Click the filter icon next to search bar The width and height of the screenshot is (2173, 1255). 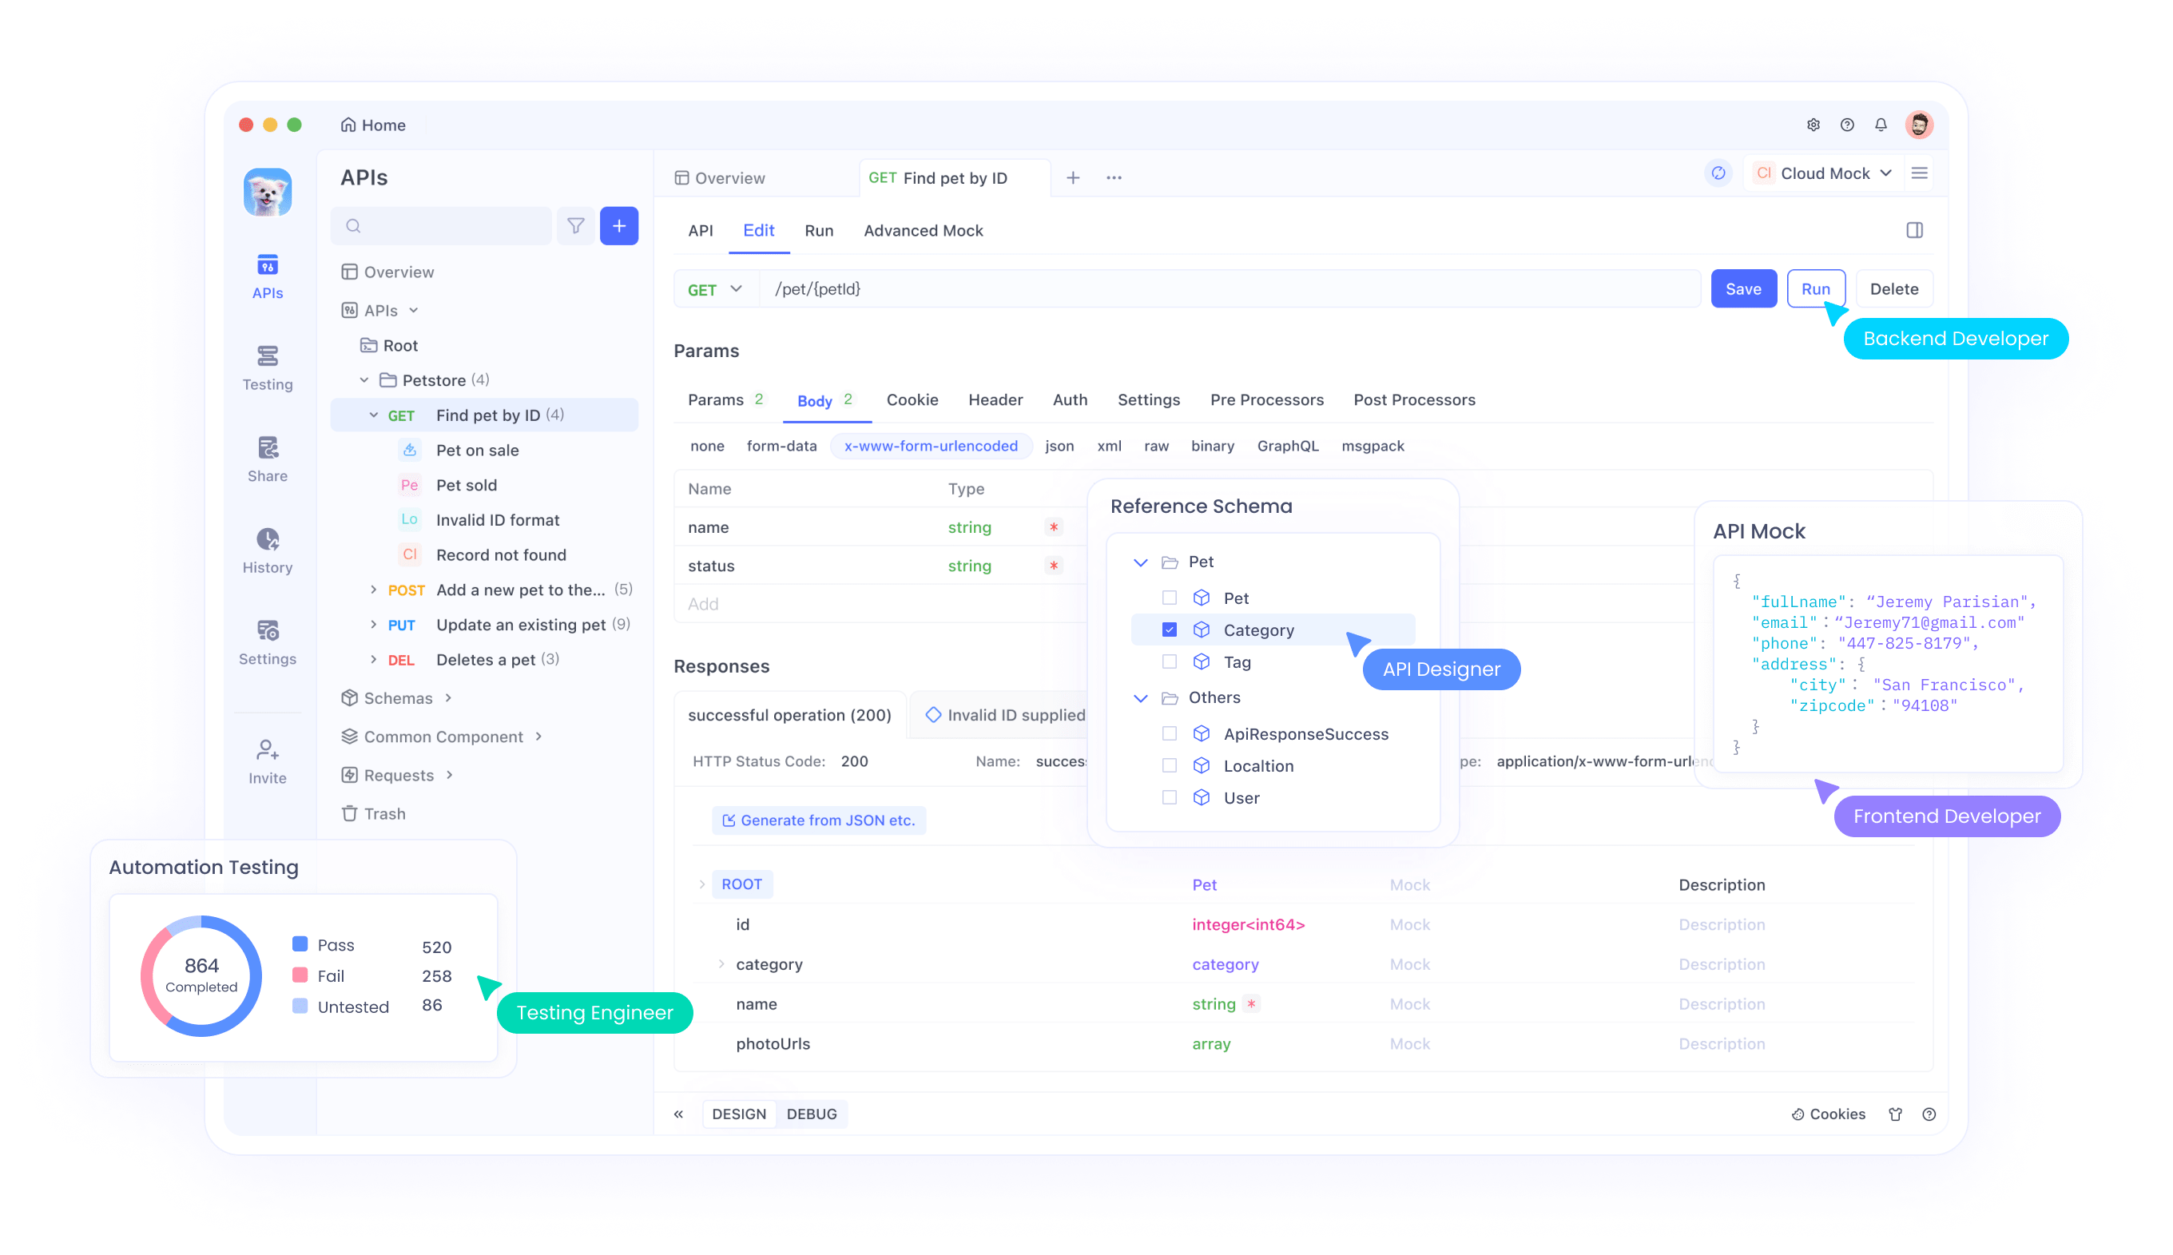pyautogui.click(x=575, y=227)
